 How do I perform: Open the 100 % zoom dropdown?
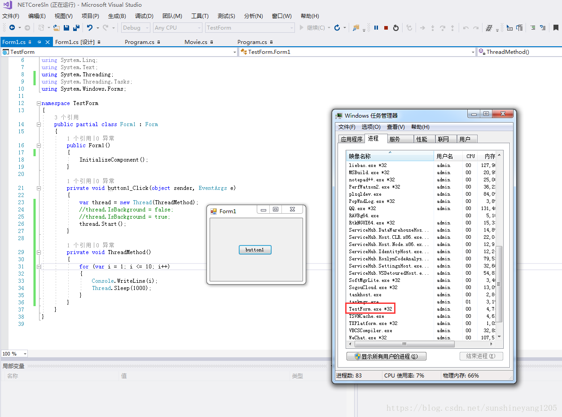[x=14, y=354]
